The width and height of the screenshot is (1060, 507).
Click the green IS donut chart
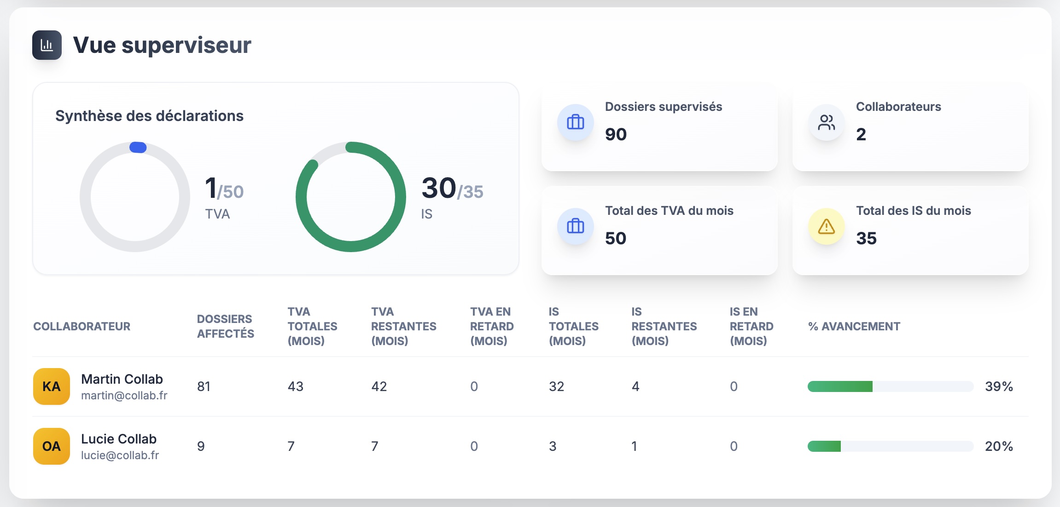[400, 198]
